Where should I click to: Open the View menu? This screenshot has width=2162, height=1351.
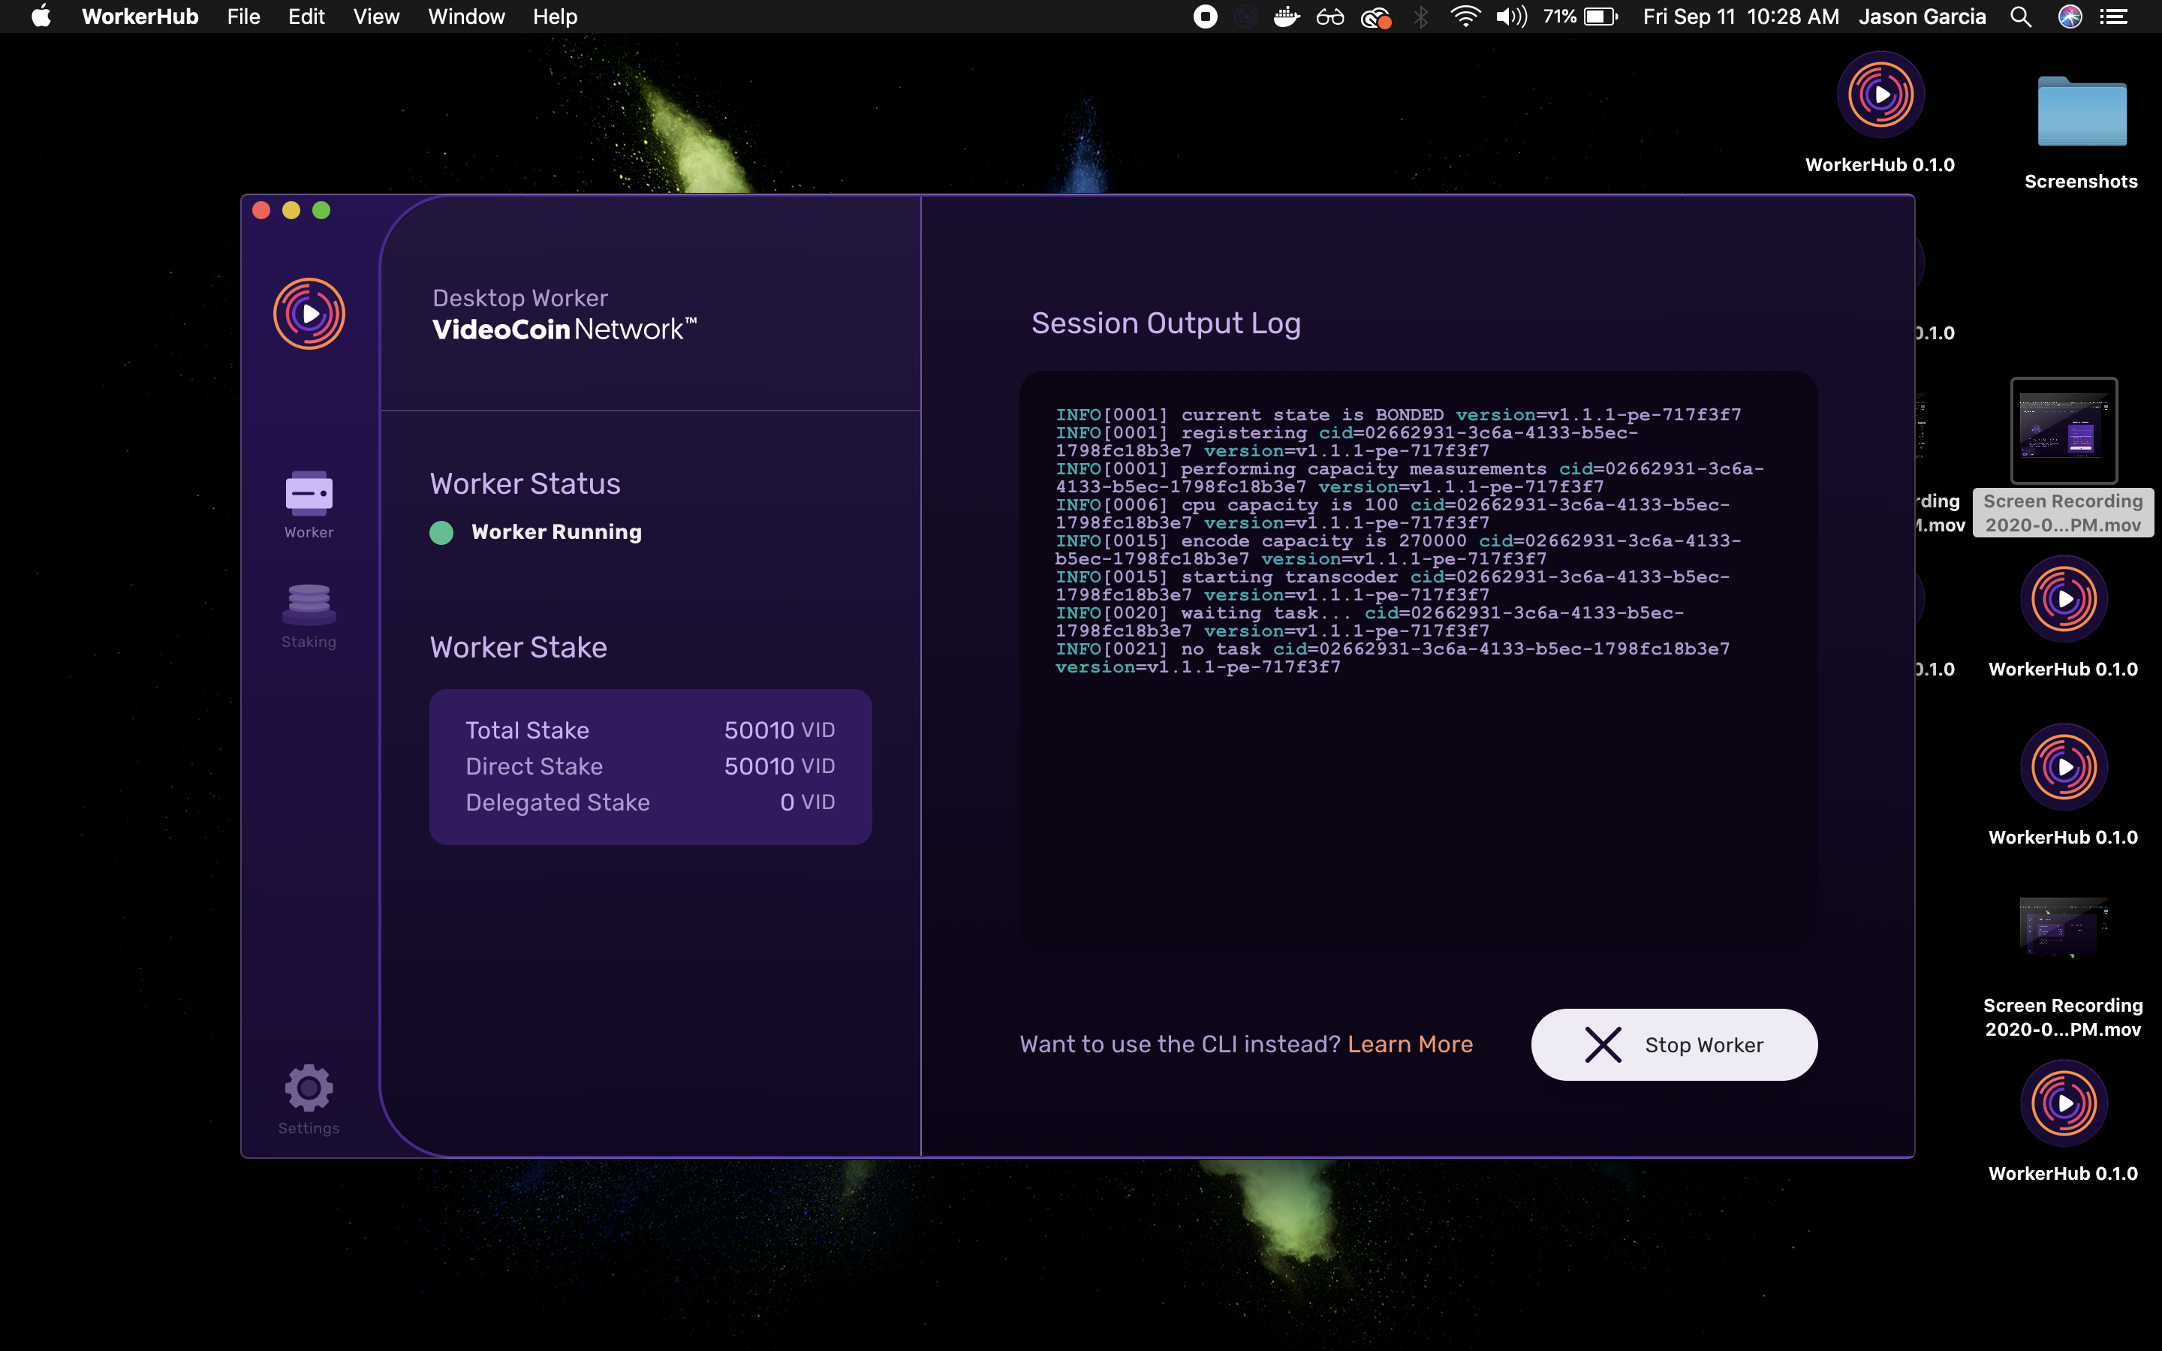point(376,16)
